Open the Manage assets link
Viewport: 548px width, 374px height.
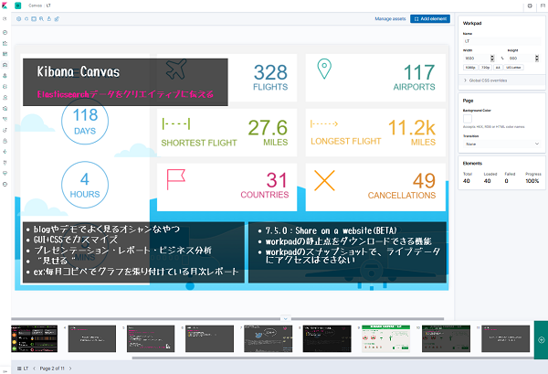pos(390,19)
